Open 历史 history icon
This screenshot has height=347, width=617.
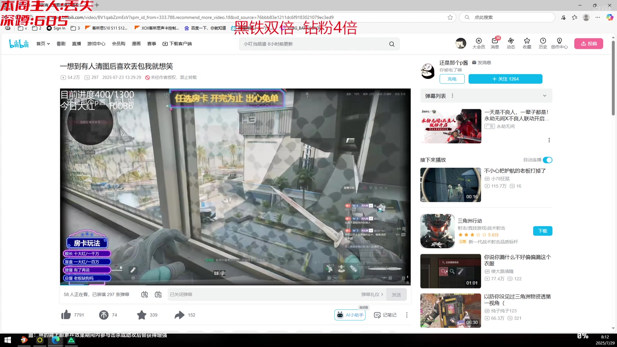coord(543,43)
